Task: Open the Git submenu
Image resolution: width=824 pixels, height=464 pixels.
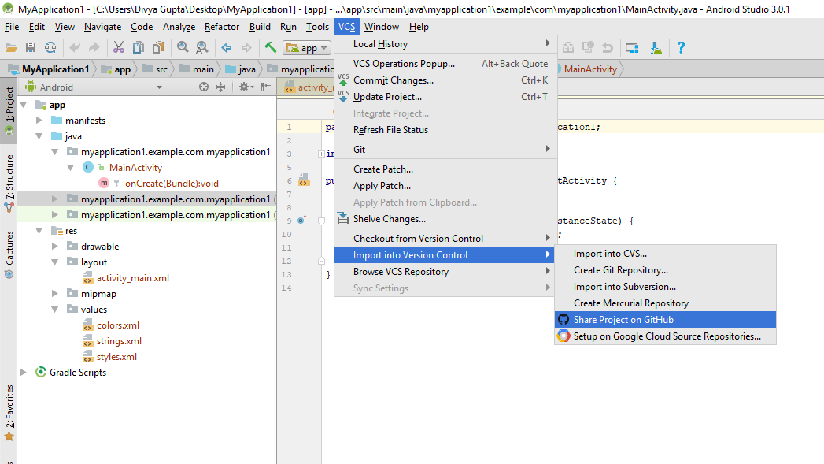Action: 445,150
